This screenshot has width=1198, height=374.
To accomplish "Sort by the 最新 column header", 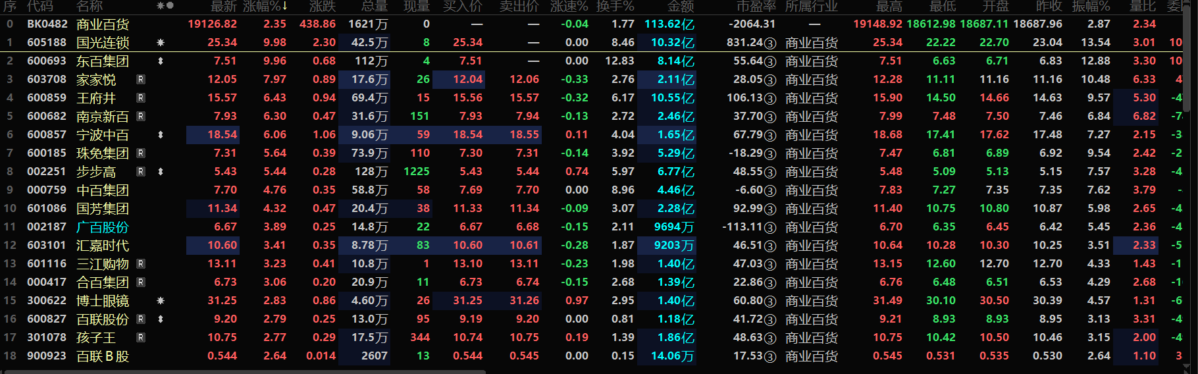I will pyautogui.click(x=224, y=6).
